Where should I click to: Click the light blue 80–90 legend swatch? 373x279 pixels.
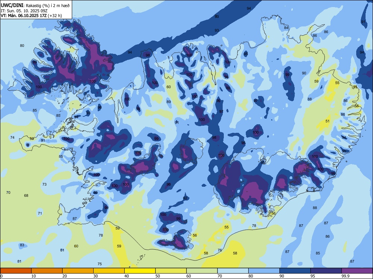(x=264, y=271)
